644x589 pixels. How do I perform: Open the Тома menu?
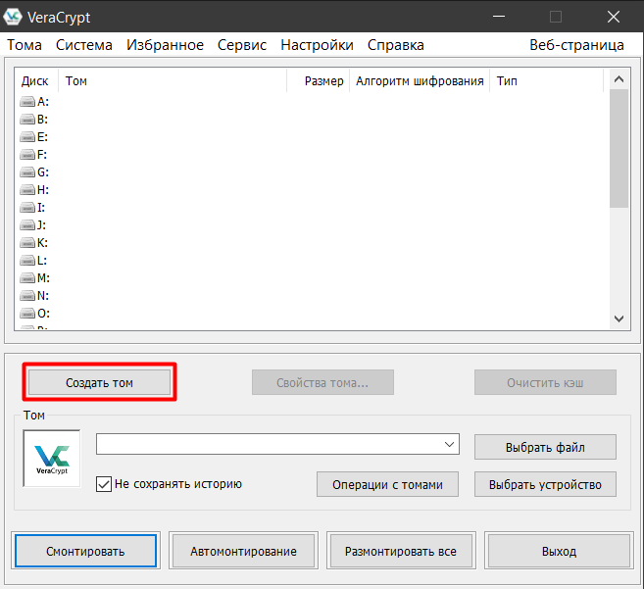pyautogui.click(x=25, y=45)
